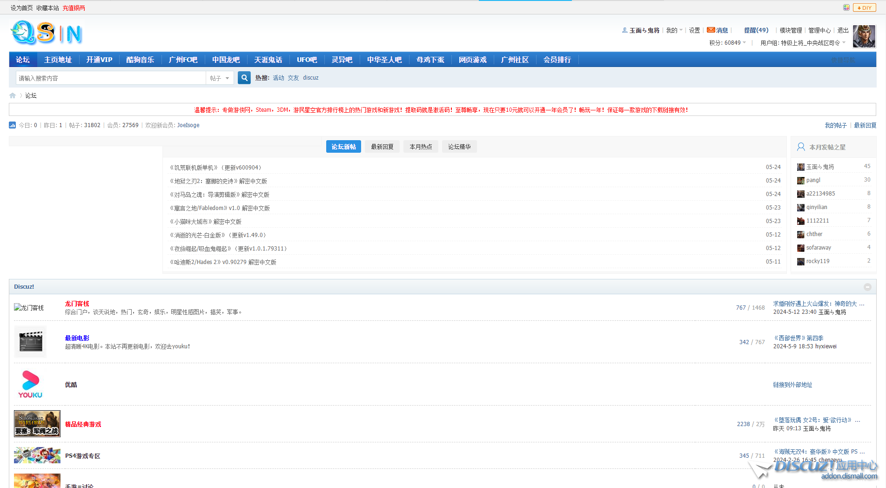Image resolution: width=886 pixels, height=488 pixels.
Task: Expand the search type dropdown 帖子
Action: click(x=220, y=78)
